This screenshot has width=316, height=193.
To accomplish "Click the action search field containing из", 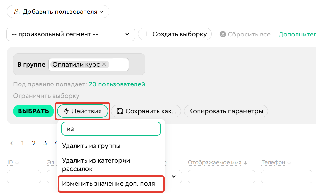I will click(111, 128).
